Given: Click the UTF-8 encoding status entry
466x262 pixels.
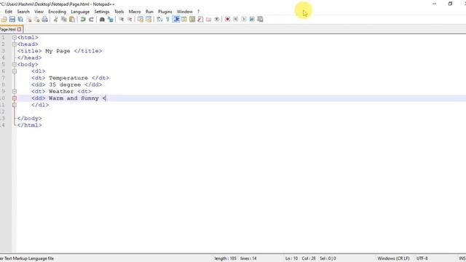Looking at the screenshot, I should 422,258.
